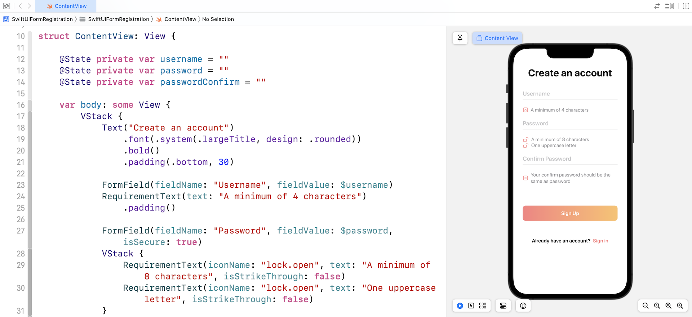The image size is (692, 317).
Task: Select the ContentView editor tab
Action: point(66,6)
